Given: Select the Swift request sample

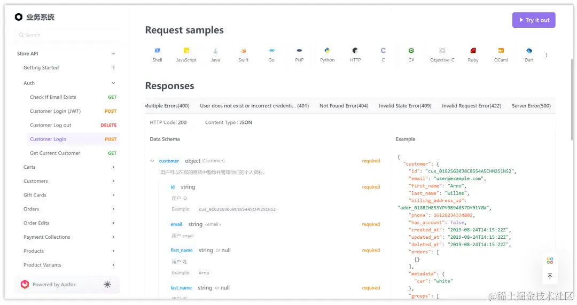Looking at the screenshot, I should pyautogui.click(x=243, y=54).
